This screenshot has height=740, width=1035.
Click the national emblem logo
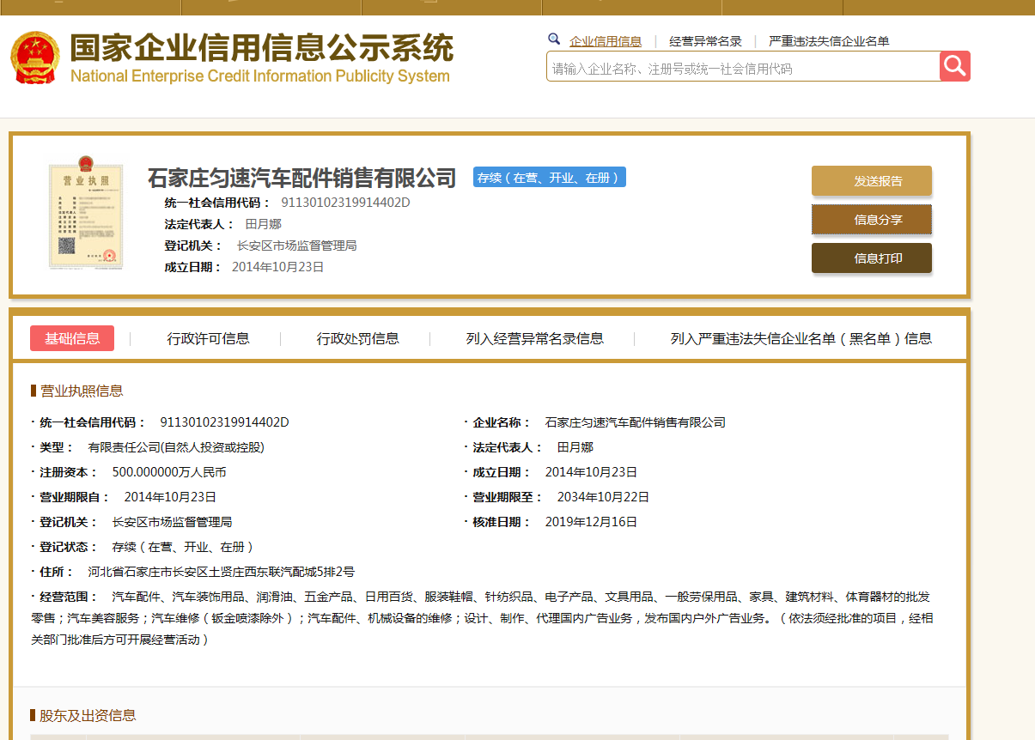pyautogui.click(x=35, y=58)
